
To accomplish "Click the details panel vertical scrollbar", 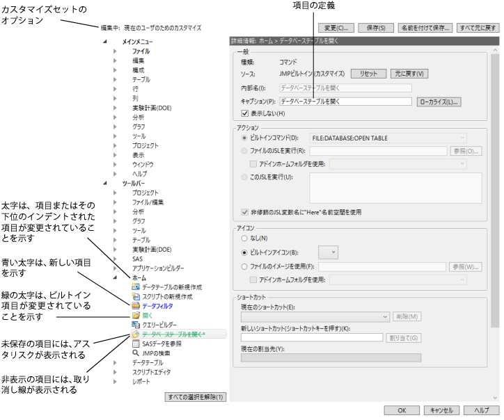I will pyautogui.click(x=495, y=191).
